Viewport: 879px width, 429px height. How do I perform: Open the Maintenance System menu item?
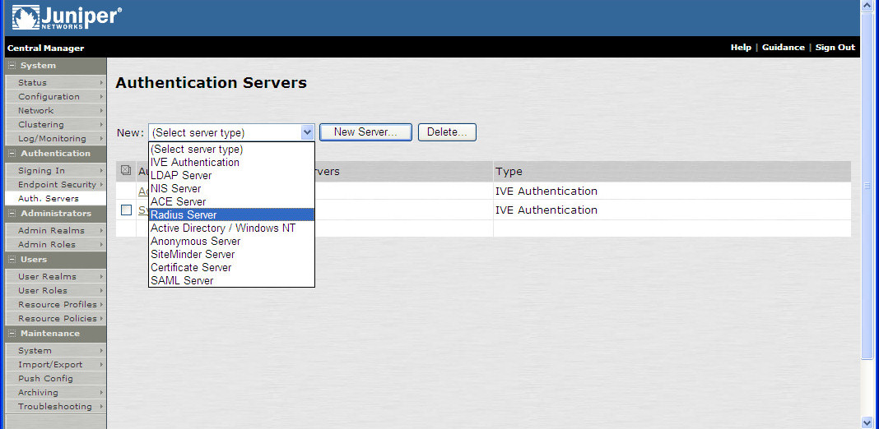[55, 350]
